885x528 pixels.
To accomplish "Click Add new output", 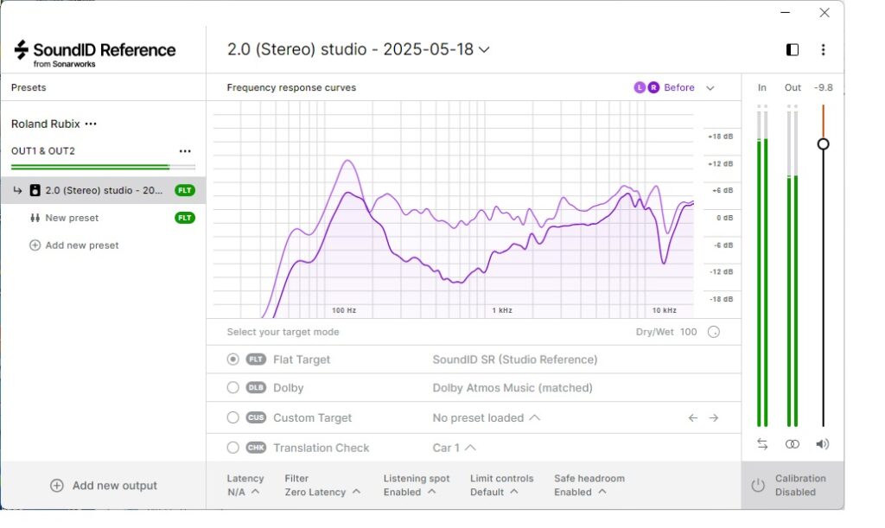I will click(x=103, y=486).
